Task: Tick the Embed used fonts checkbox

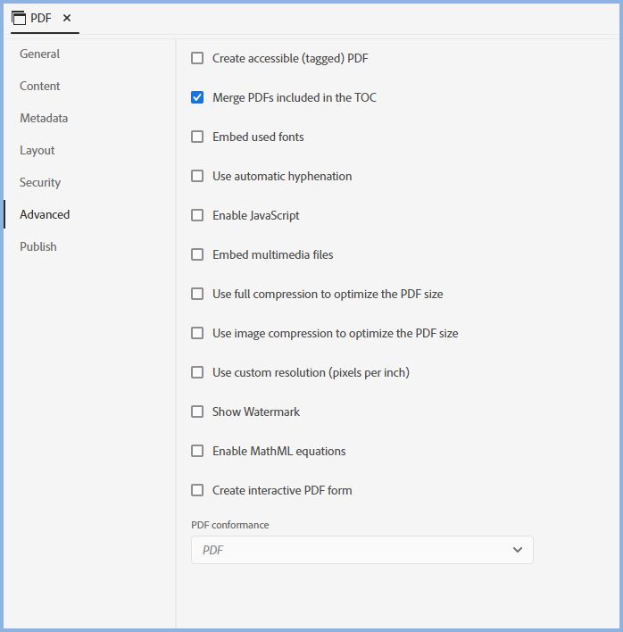Action: (x=197, y=137)
